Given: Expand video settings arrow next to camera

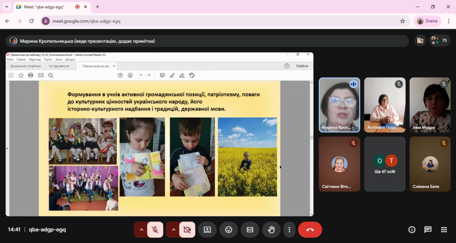Looking at the screenshot, I should coord(174,230).
